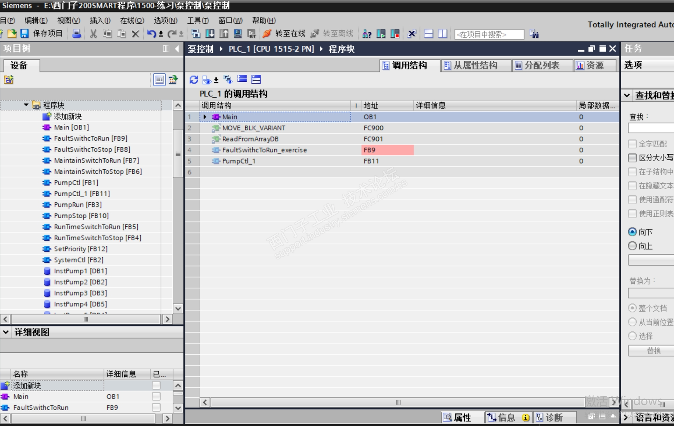The image size is (674, 426).
Task: Click the cross-reference icon in the toolbar
Action: pos(412,34)
